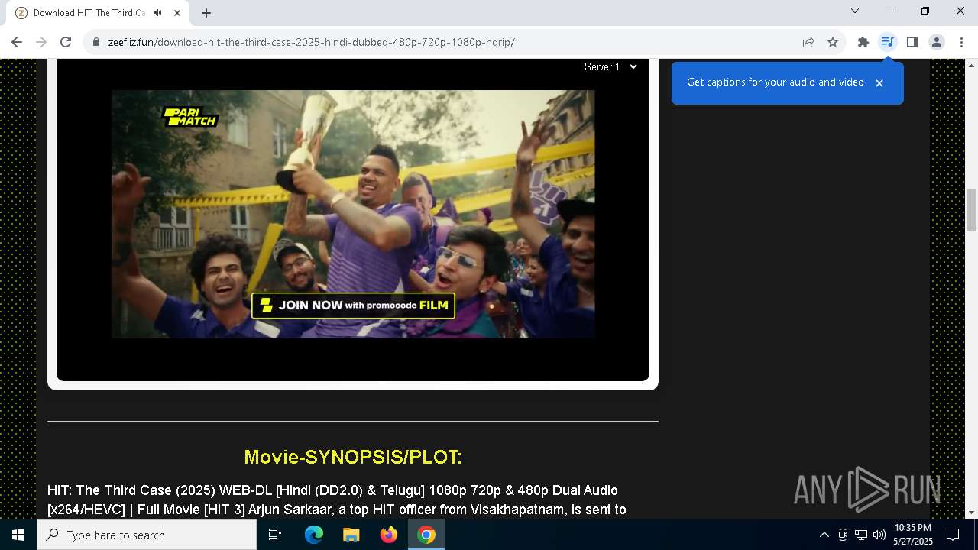Click the Movie-SYNOPSIS/PLOT heading
Viewport: 978px width, 550px height.
tap(353, 457)
